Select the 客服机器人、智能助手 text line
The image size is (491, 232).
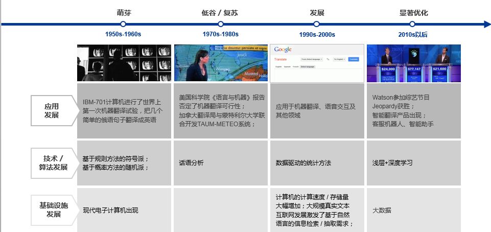[x=403, y=124]
